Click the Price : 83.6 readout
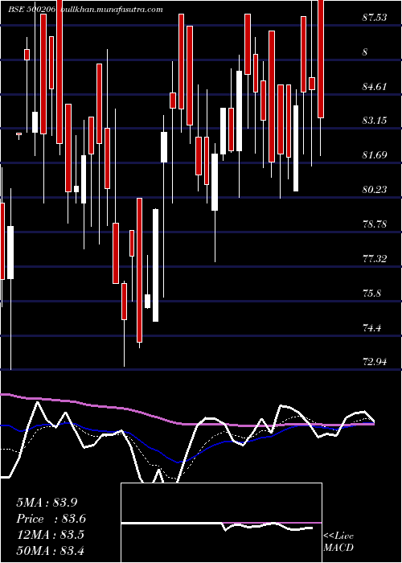This screenshot has height=563, width=402. (51, 519)
